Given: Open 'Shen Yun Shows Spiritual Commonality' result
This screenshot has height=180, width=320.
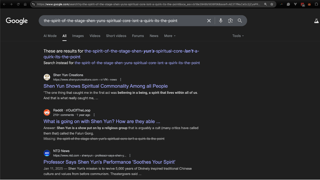Looking at the screenshot, I should point(106,86).
